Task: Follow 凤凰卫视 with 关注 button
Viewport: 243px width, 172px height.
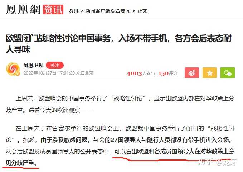Action: [x=55, y=65]
